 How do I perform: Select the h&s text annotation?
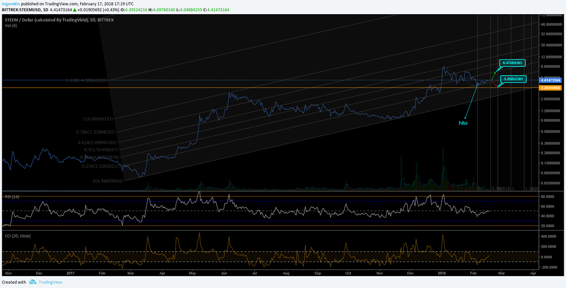462,123
